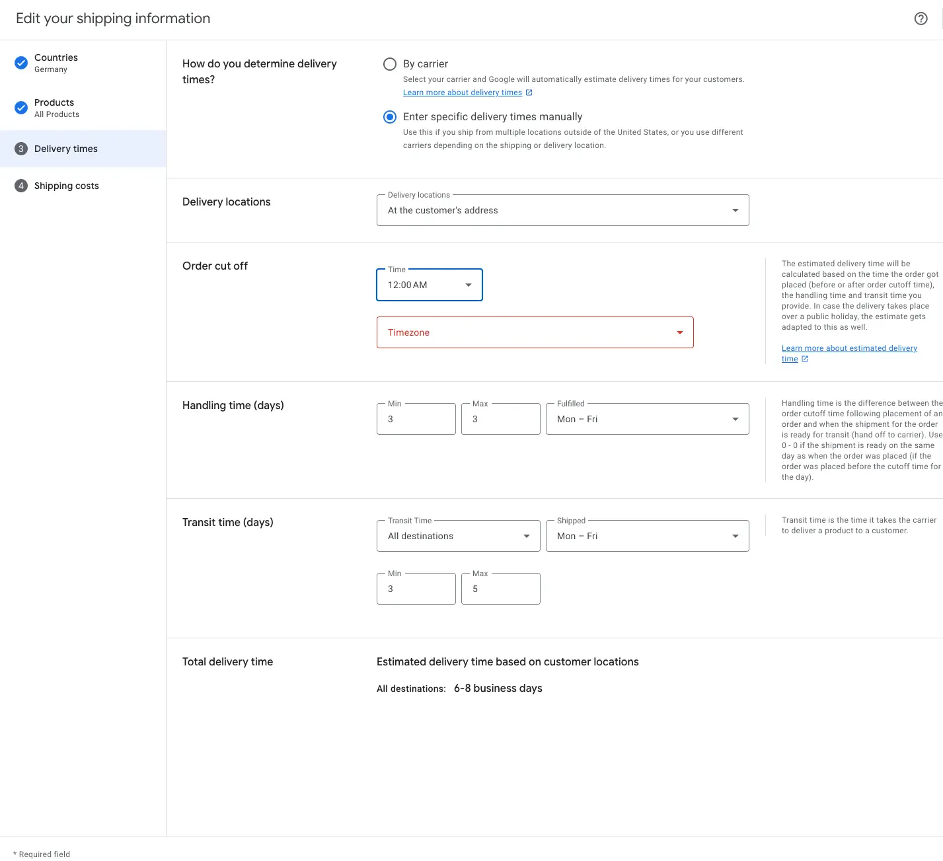Click the Countries step checkmark icon
Screen dimensions: 943x861
coord(21,63)
